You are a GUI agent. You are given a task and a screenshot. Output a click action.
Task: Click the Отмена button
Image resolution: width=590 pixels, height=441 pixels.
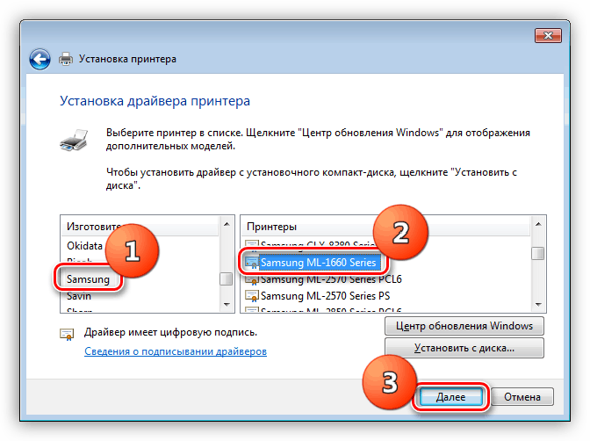point(522,397)
